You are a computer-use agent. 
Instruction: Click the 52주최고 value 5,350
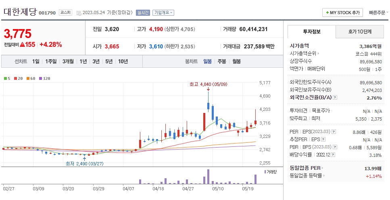pos(361,119)
